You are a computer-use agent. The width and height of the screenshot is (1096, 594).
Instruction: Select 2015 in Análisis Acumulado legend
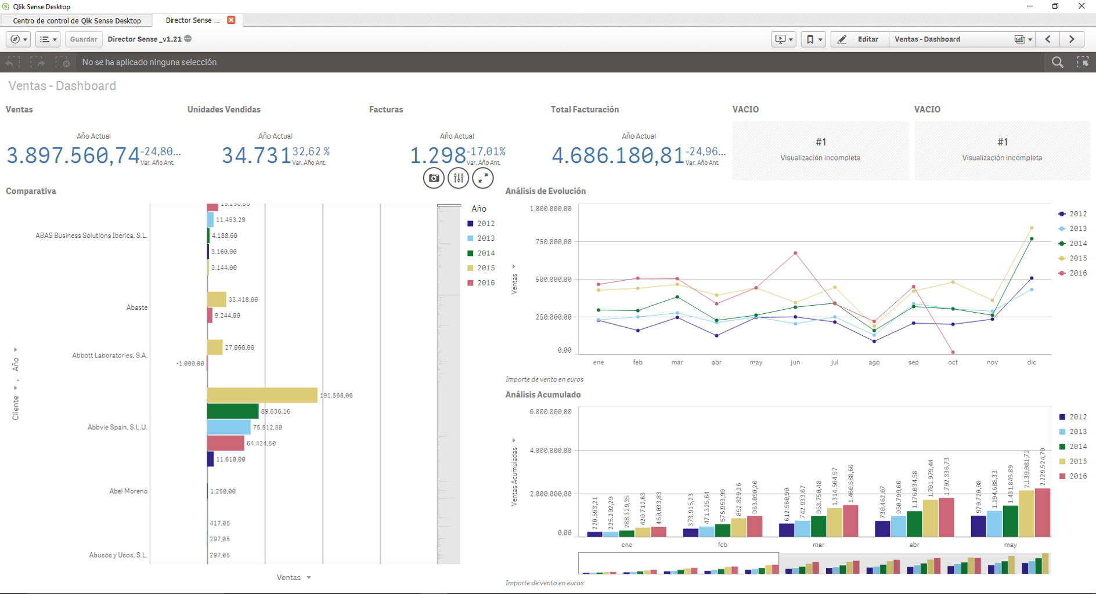(x=1073, y=461)
